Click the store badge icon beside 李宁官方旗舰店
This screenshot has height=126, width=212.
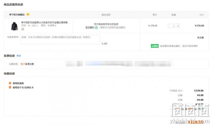(x=28, y=14)
